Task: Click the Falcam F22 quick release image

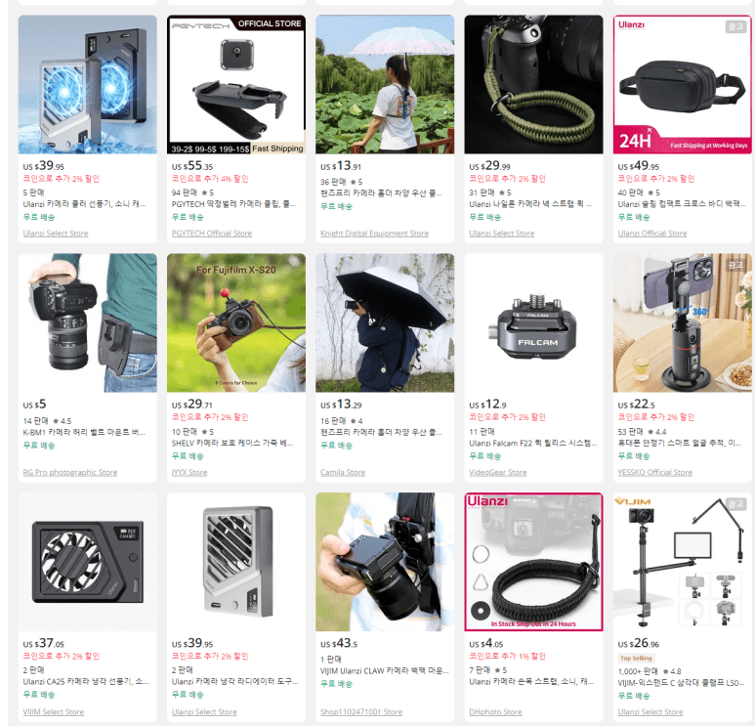Action: (533, 322)
